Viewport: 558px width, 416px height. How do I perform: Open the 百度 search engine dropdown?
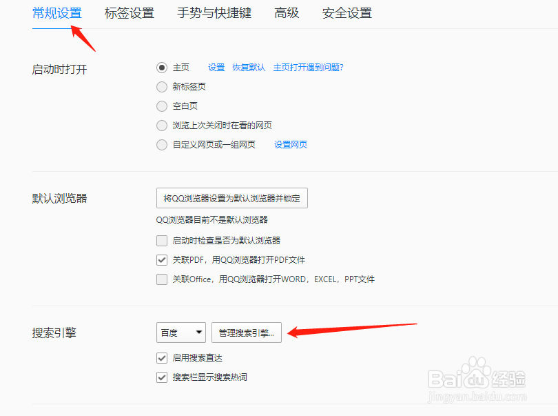(x=181, y=333)
